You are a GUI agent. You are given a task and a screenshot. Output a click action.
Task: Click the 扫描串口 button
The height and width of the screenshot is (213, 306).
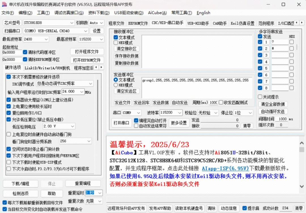[12, 31]
